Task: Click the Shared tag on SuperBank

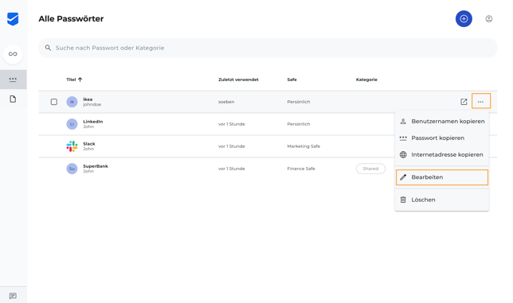Action: click(370, 169)
